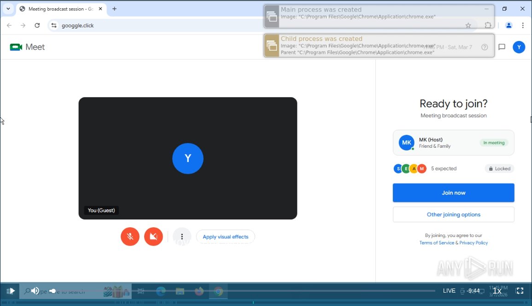Close the Meeting broadcast session tab
The height and width of the screenshot is (306, 532).
point(100,9)
